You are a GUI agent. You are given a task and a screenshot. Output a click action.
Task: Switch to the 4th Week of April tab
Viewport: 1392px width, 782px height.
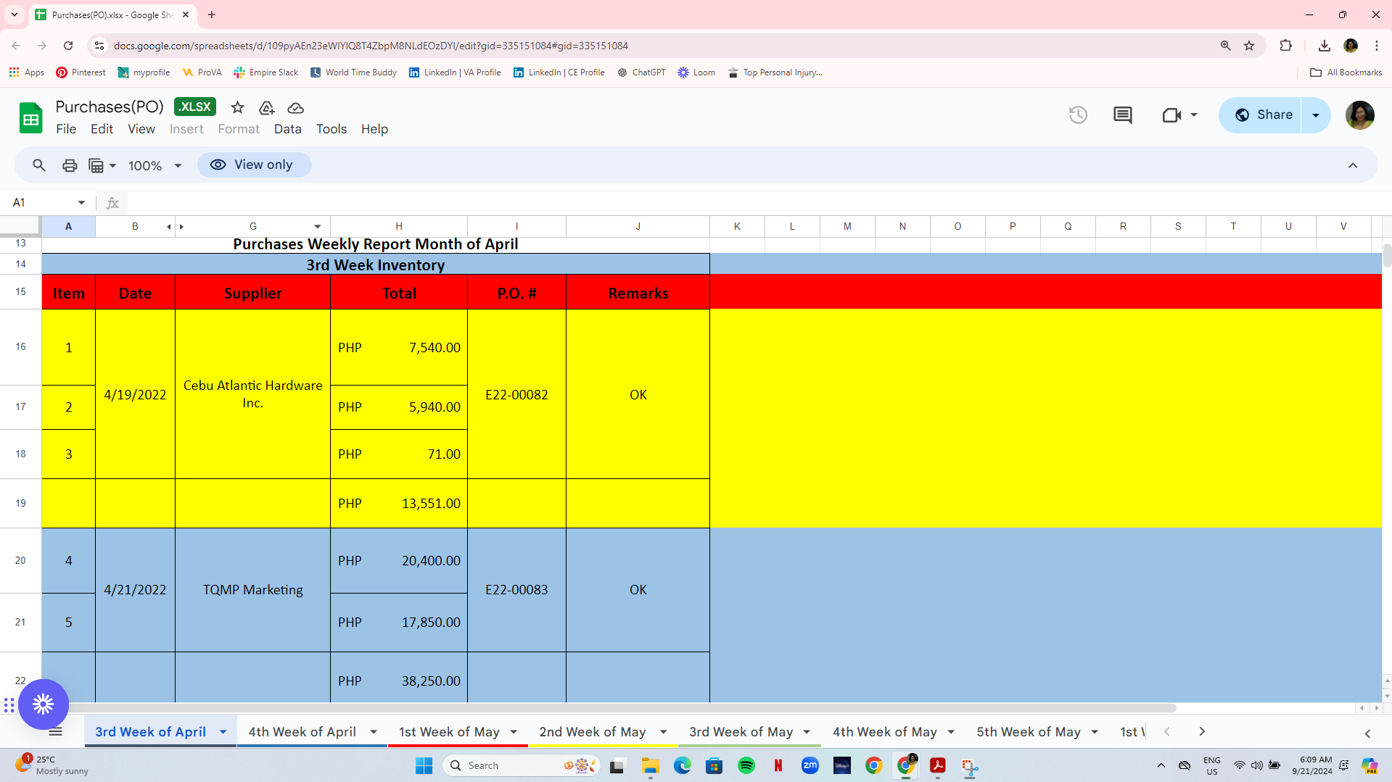click(302, 732)
